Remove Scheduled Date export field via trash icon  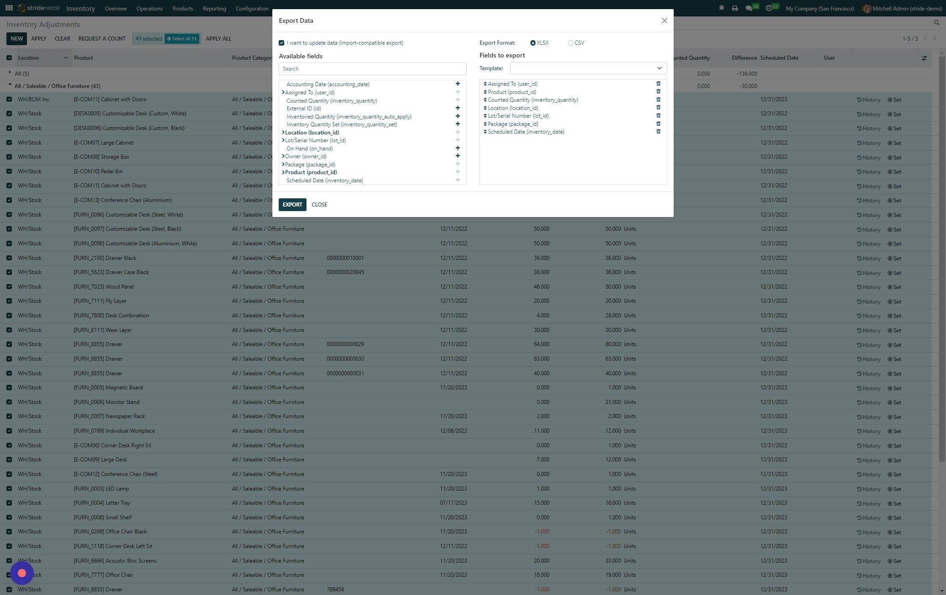pyautogui.click(x=658, y=132)
